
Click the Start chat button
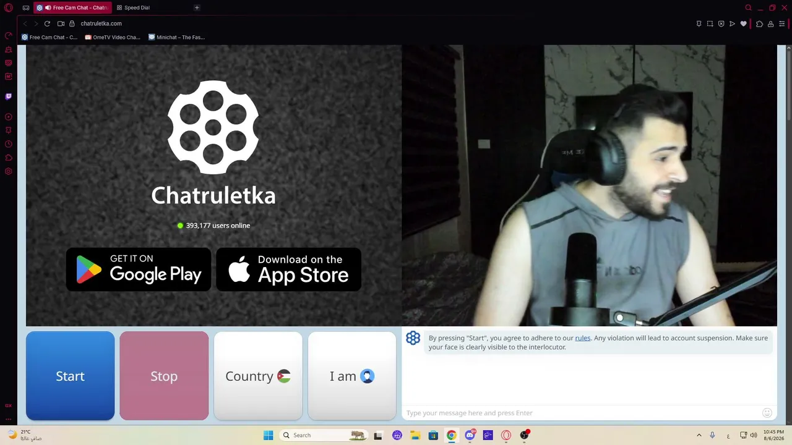pyautogui.click(x=70, y=376)
